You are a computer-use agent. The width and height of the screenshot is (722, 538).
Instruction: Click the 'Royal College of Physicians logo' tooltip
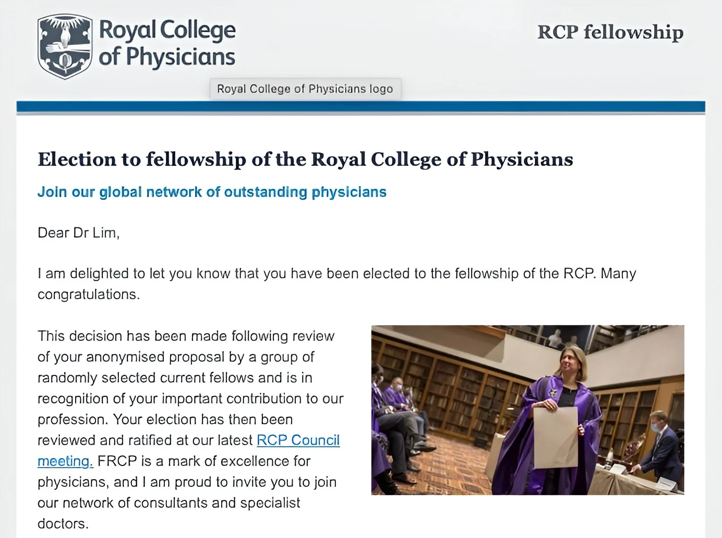(x=305, y=89)
